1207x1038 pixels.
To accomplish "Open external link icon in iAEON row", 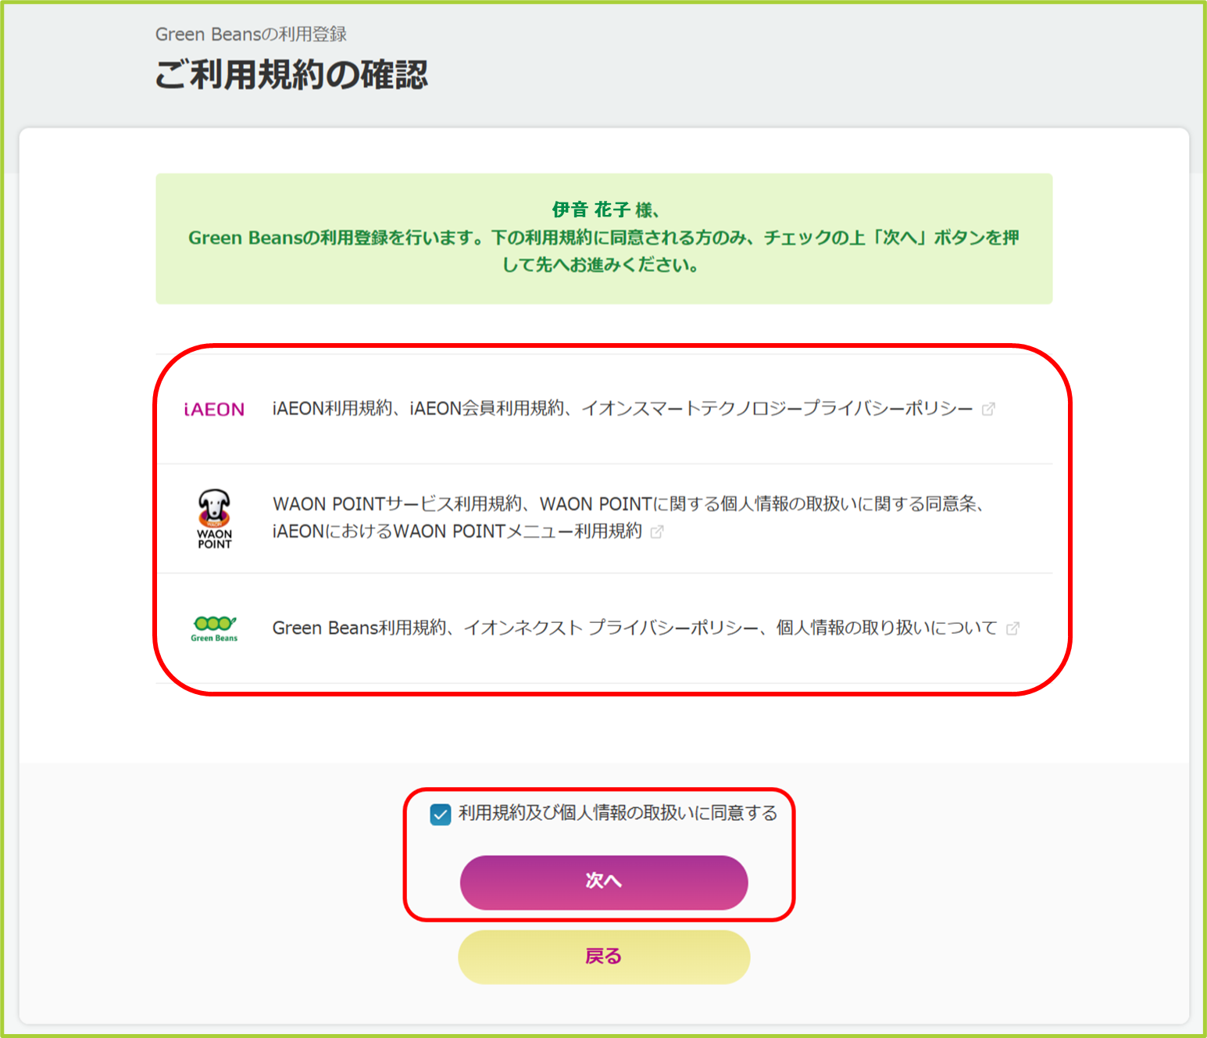I will coord(988,409).
